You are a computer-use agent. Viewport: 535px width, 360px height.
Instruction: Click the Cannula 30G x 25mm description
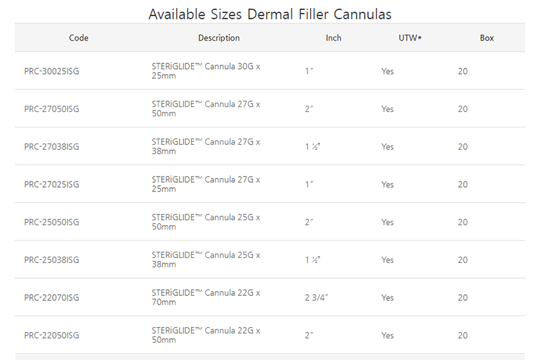click(206, 72)
